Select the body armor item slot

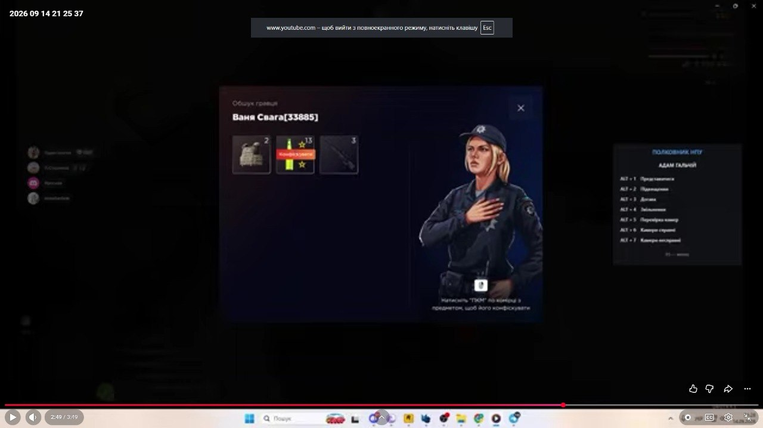tap(252, 155)
